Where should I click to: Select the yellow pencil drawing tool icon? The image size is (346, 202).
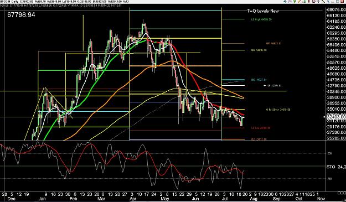[299, 1]
